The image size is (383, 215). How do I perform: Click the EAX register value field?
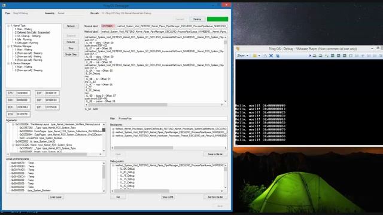(23, 93)
